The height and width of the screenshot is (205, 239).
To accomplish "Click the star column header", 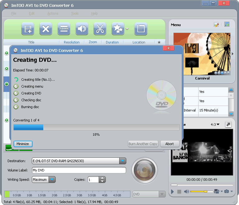I will click(x=159, y=42).
